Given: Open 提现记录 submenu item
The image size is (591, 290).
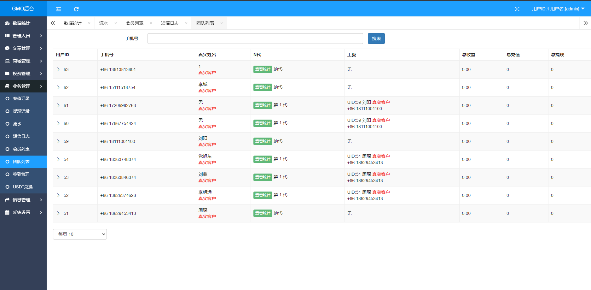Looking at the screenshot, I should tap(23, 111).
